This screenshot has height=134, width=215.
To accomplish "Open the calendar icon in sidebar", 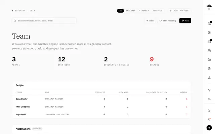I will 209,51.
